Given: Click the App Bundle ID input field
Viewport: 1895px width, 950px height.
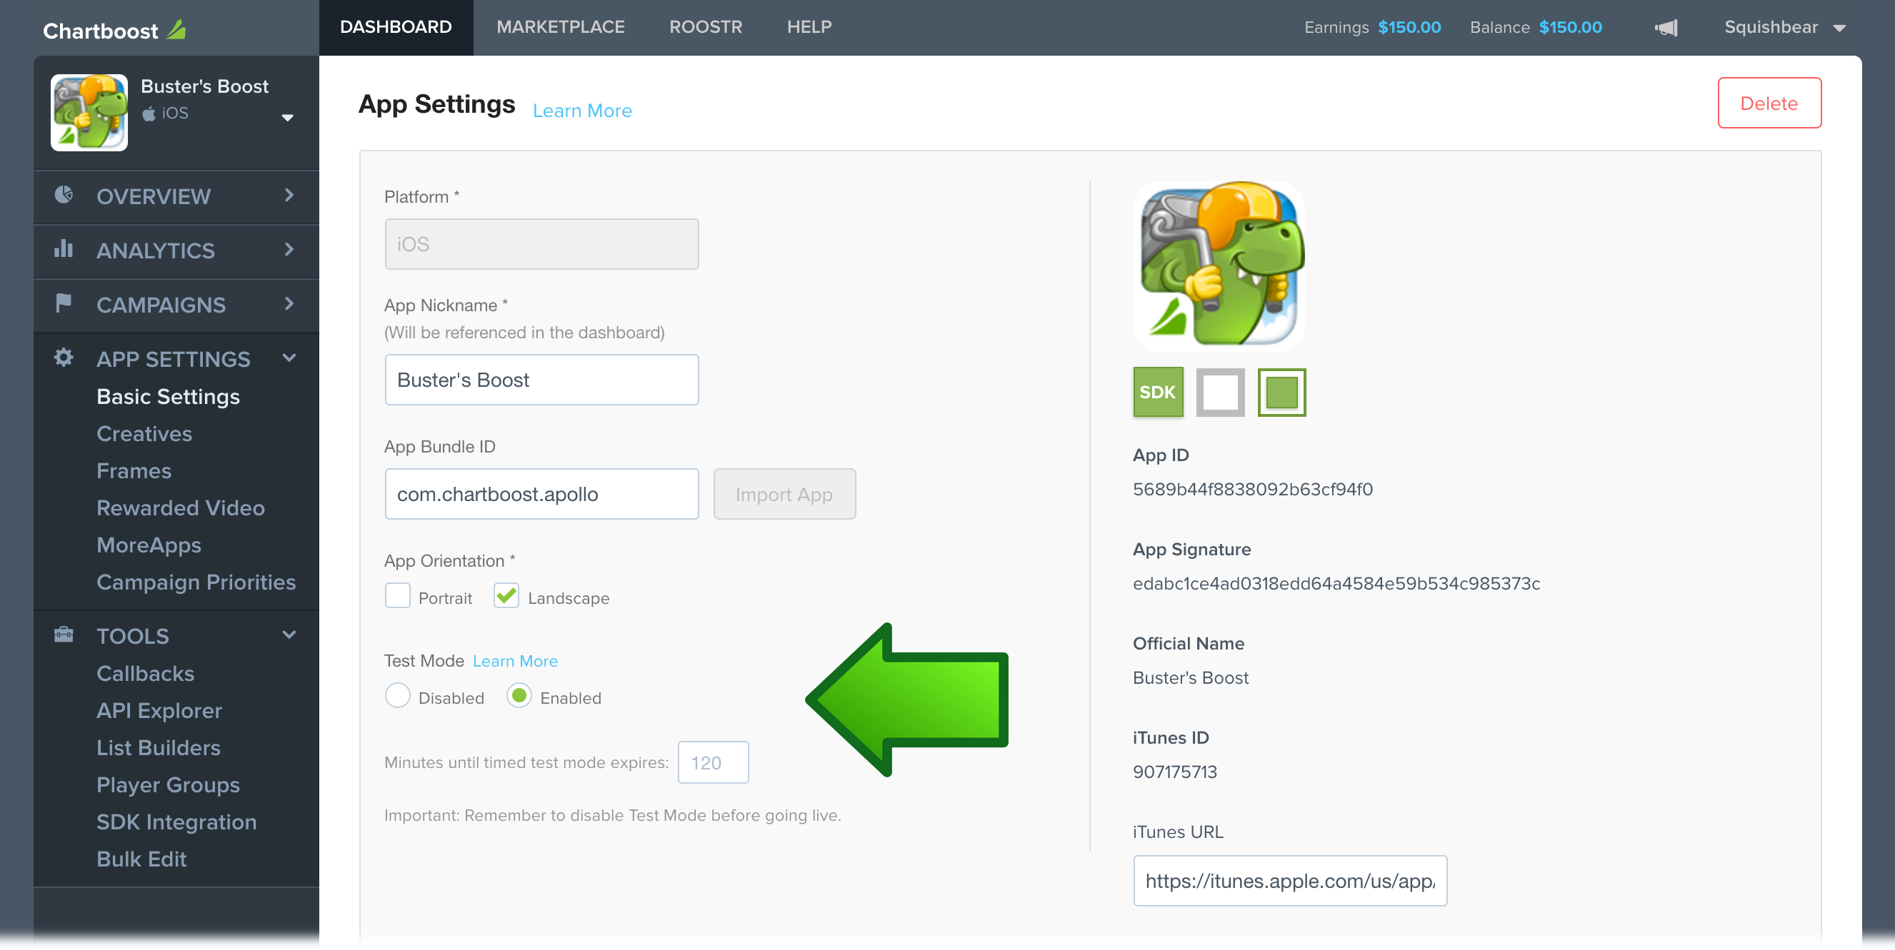Looking at the screenshot, I should coord(541,494).
